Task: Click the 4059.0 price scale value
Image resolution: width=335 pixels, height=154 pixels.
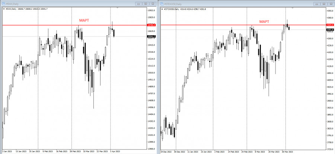Action: tap(330, 80)
